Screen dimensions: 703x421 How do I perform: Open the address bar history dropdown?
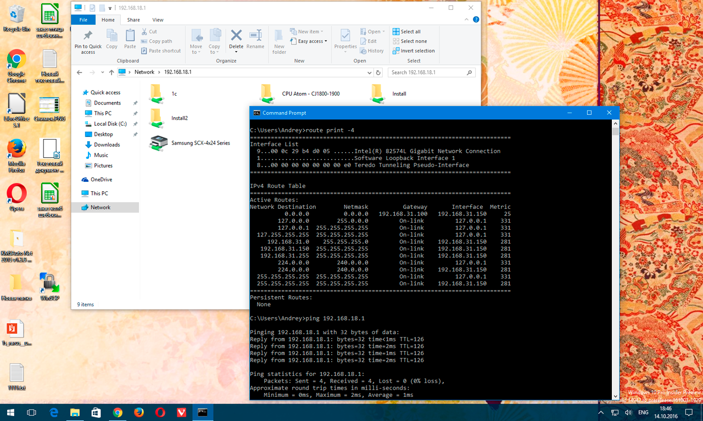pos(369,73)
